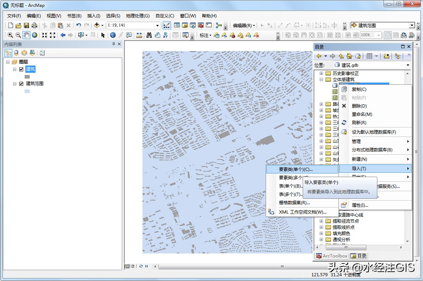Click the 建筑范围 light blue symbol swatch
Screen dimensions: 423x281
click(27, 91)
